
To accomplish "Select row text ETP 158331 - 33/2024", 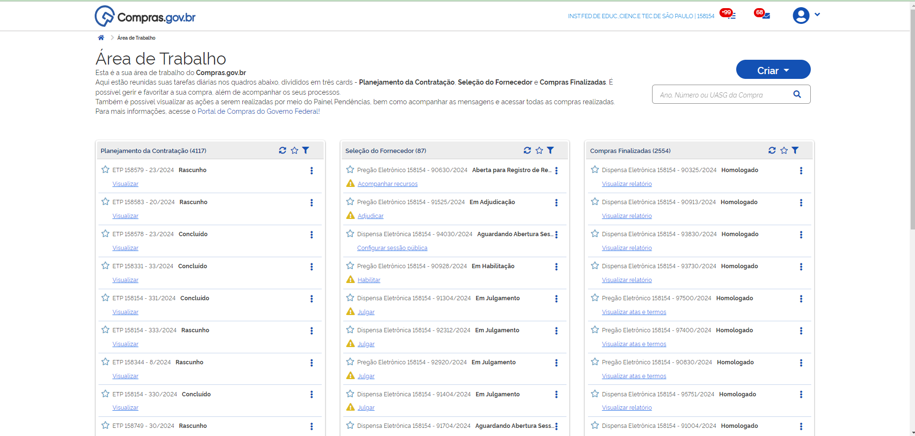I will pyautogui.click(x=143, y=266).
